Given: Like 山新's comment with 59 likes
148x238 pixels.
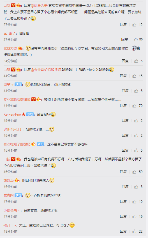Looking at the screenshot, I should (x=134, y=172).
